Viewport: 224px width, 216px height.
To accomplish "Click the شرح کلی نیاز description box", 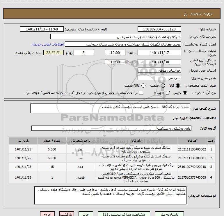I will 110,108.
